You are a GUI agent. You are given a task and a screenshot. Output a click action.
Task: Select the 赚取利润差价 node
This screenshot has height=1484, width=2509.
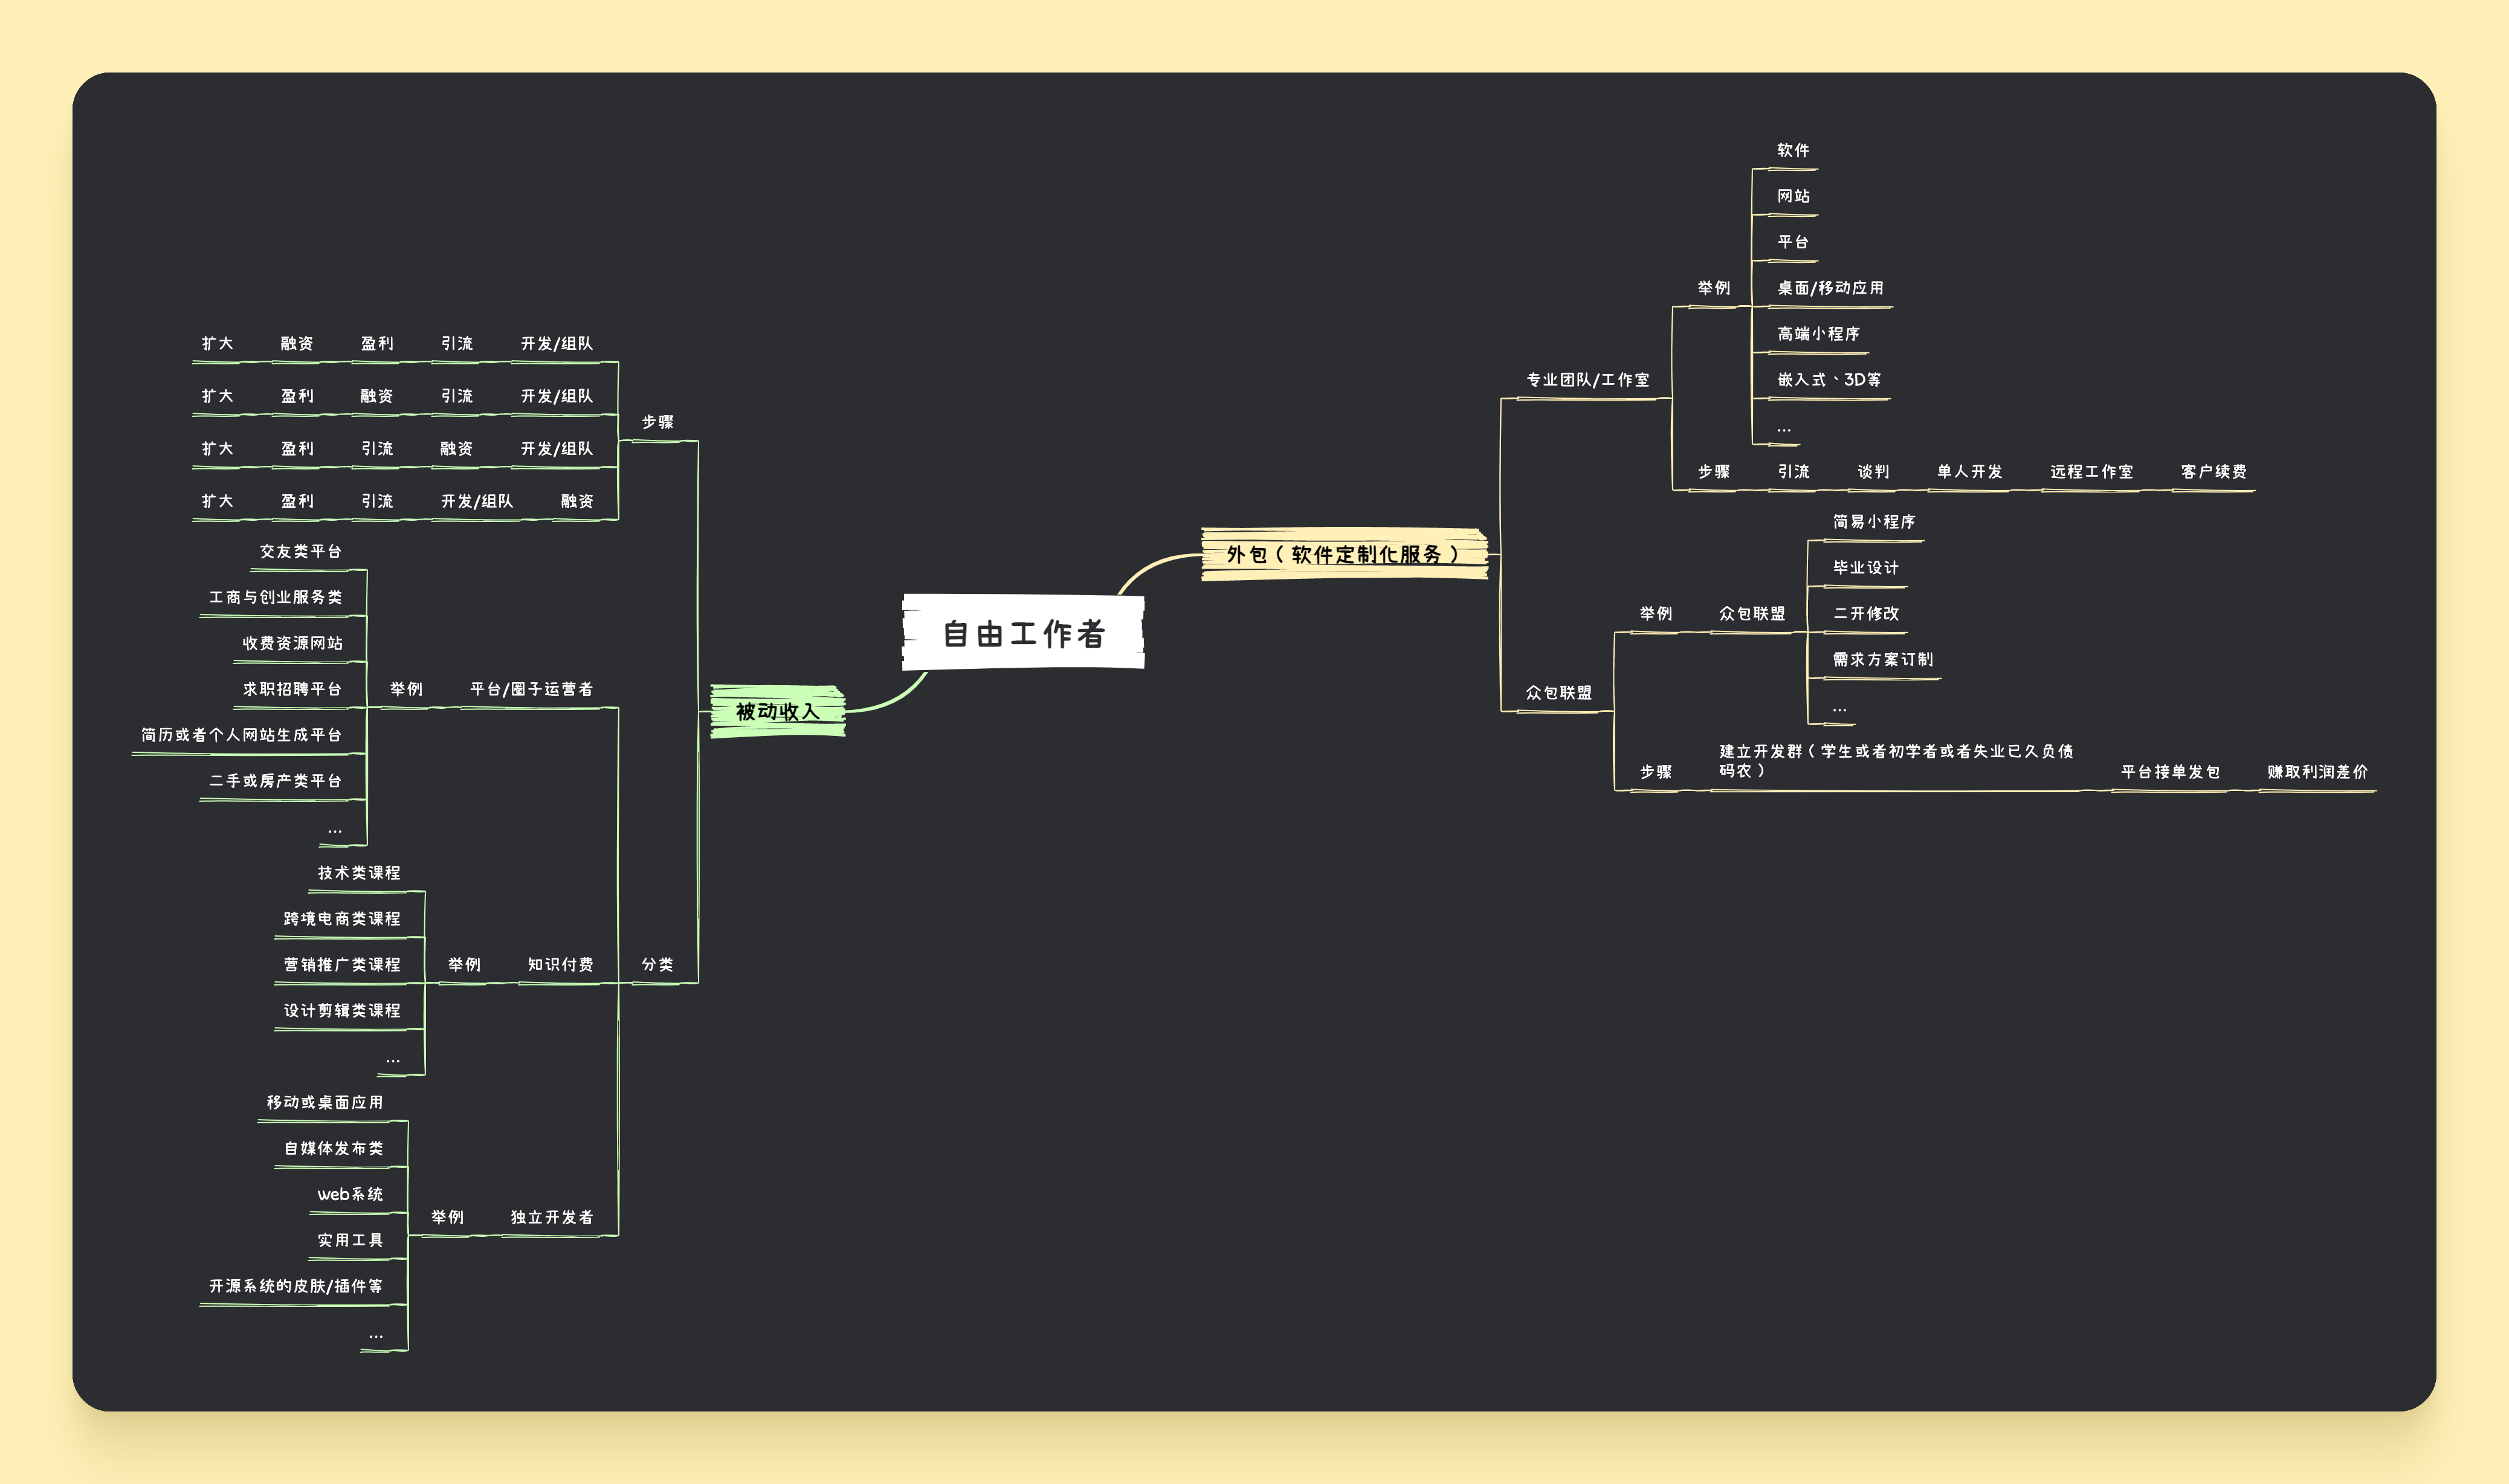coord(2317,772)
